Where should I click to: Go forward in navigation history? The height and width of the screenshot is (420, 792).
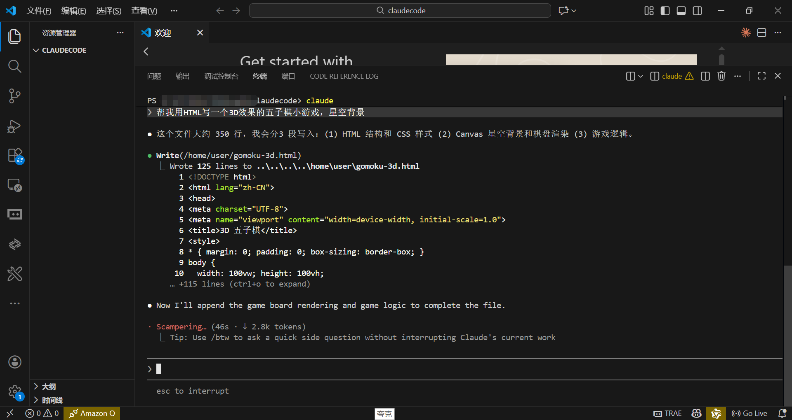[236, 11]
